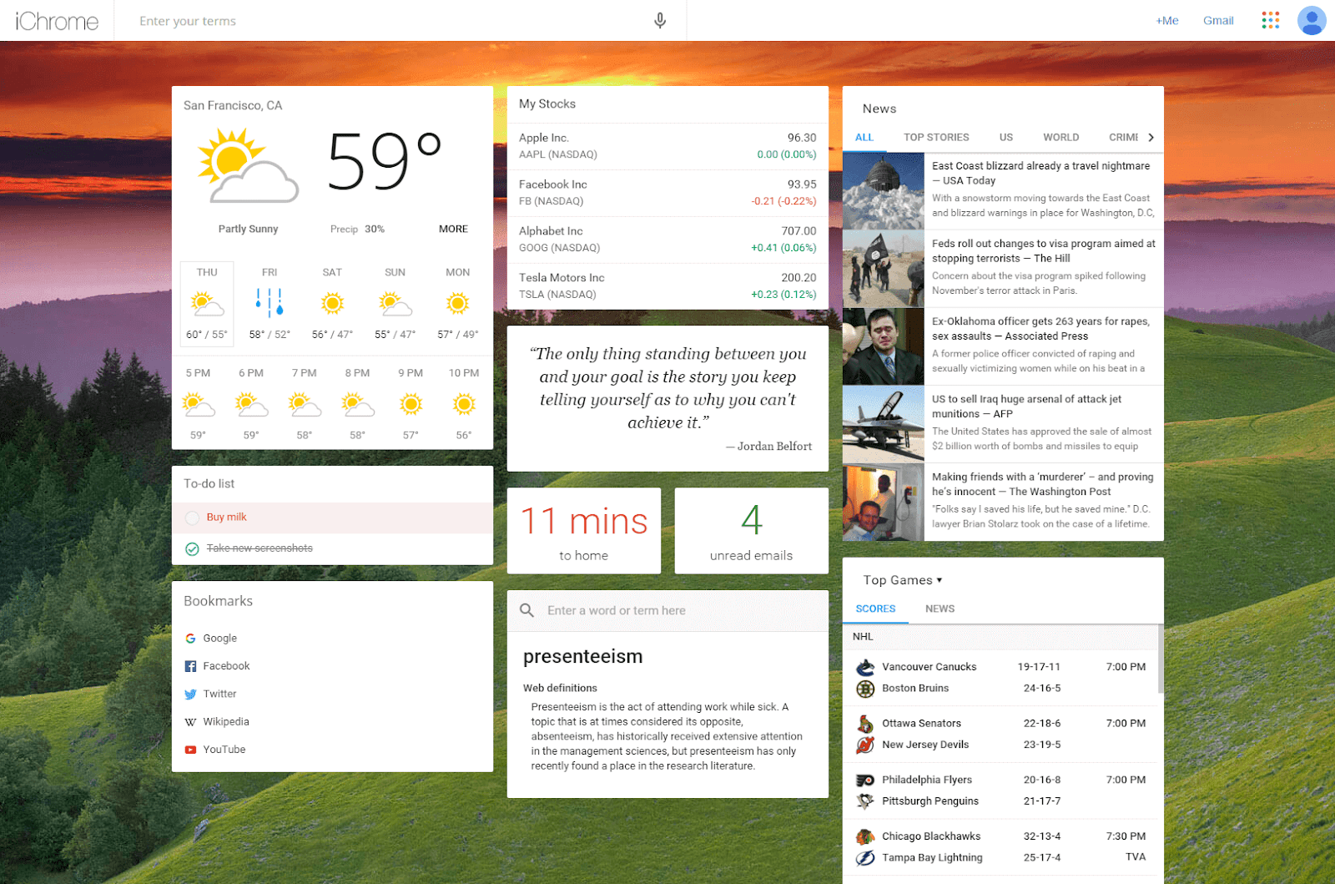Screen dimensions: 1335x884
Task: Expand the Top Games dropdown
Action: pyautogui.click(x=903, y=580)
